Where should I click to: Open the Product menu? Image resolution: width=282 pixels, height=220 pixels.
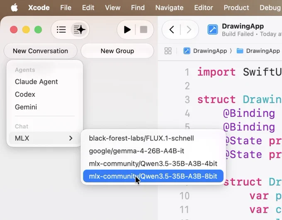[236, 8]
